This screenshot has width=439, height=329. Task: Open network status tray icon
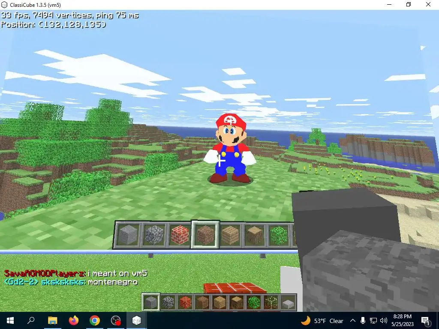[373, 320]
